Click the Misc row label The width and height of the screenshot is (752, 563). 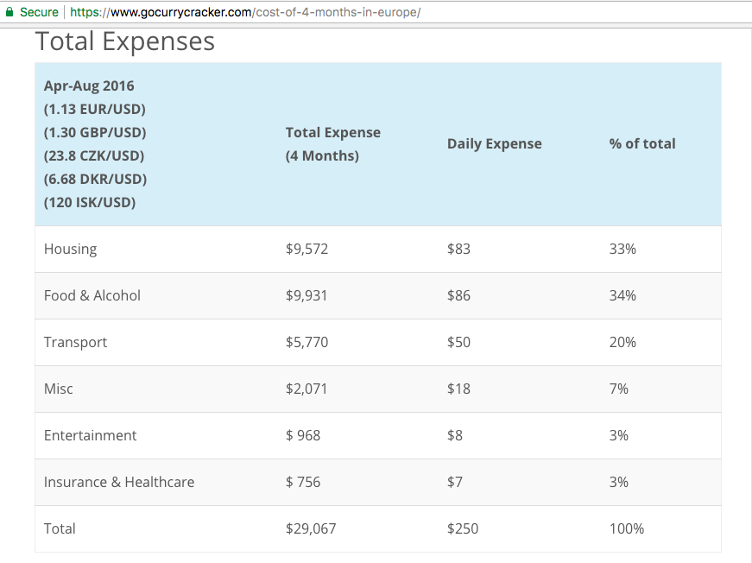pos(58,389)
